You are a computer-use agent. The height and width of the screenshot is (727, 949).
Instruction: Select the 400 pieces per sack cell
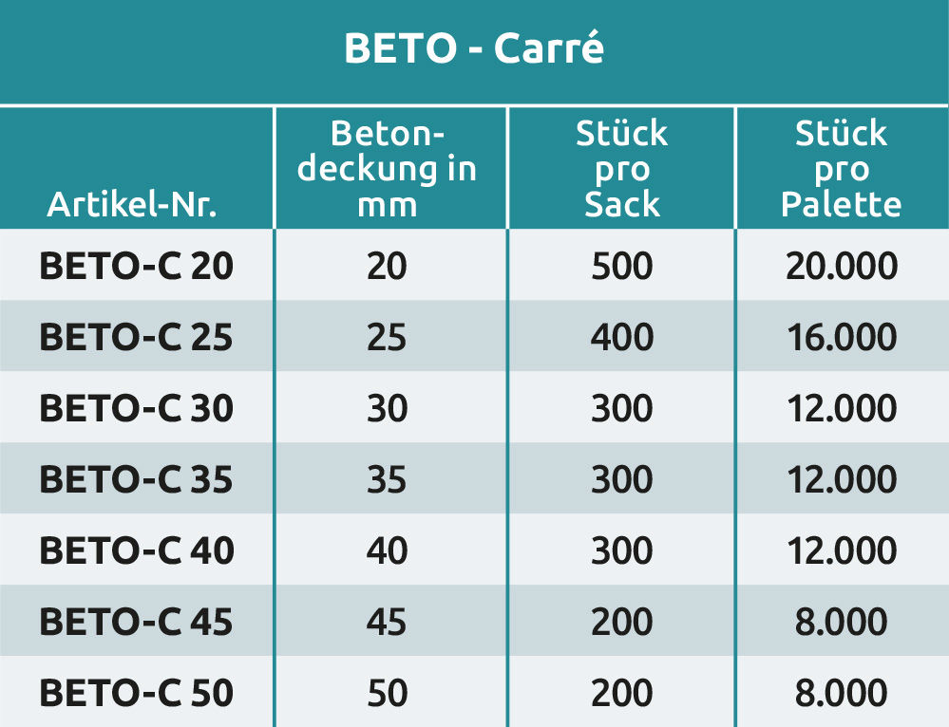click(621, 337)
